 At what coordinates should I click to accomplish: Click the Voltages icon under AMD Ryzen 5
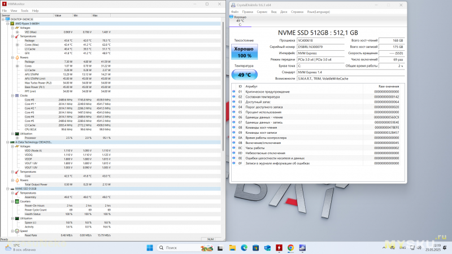point(17,28)
